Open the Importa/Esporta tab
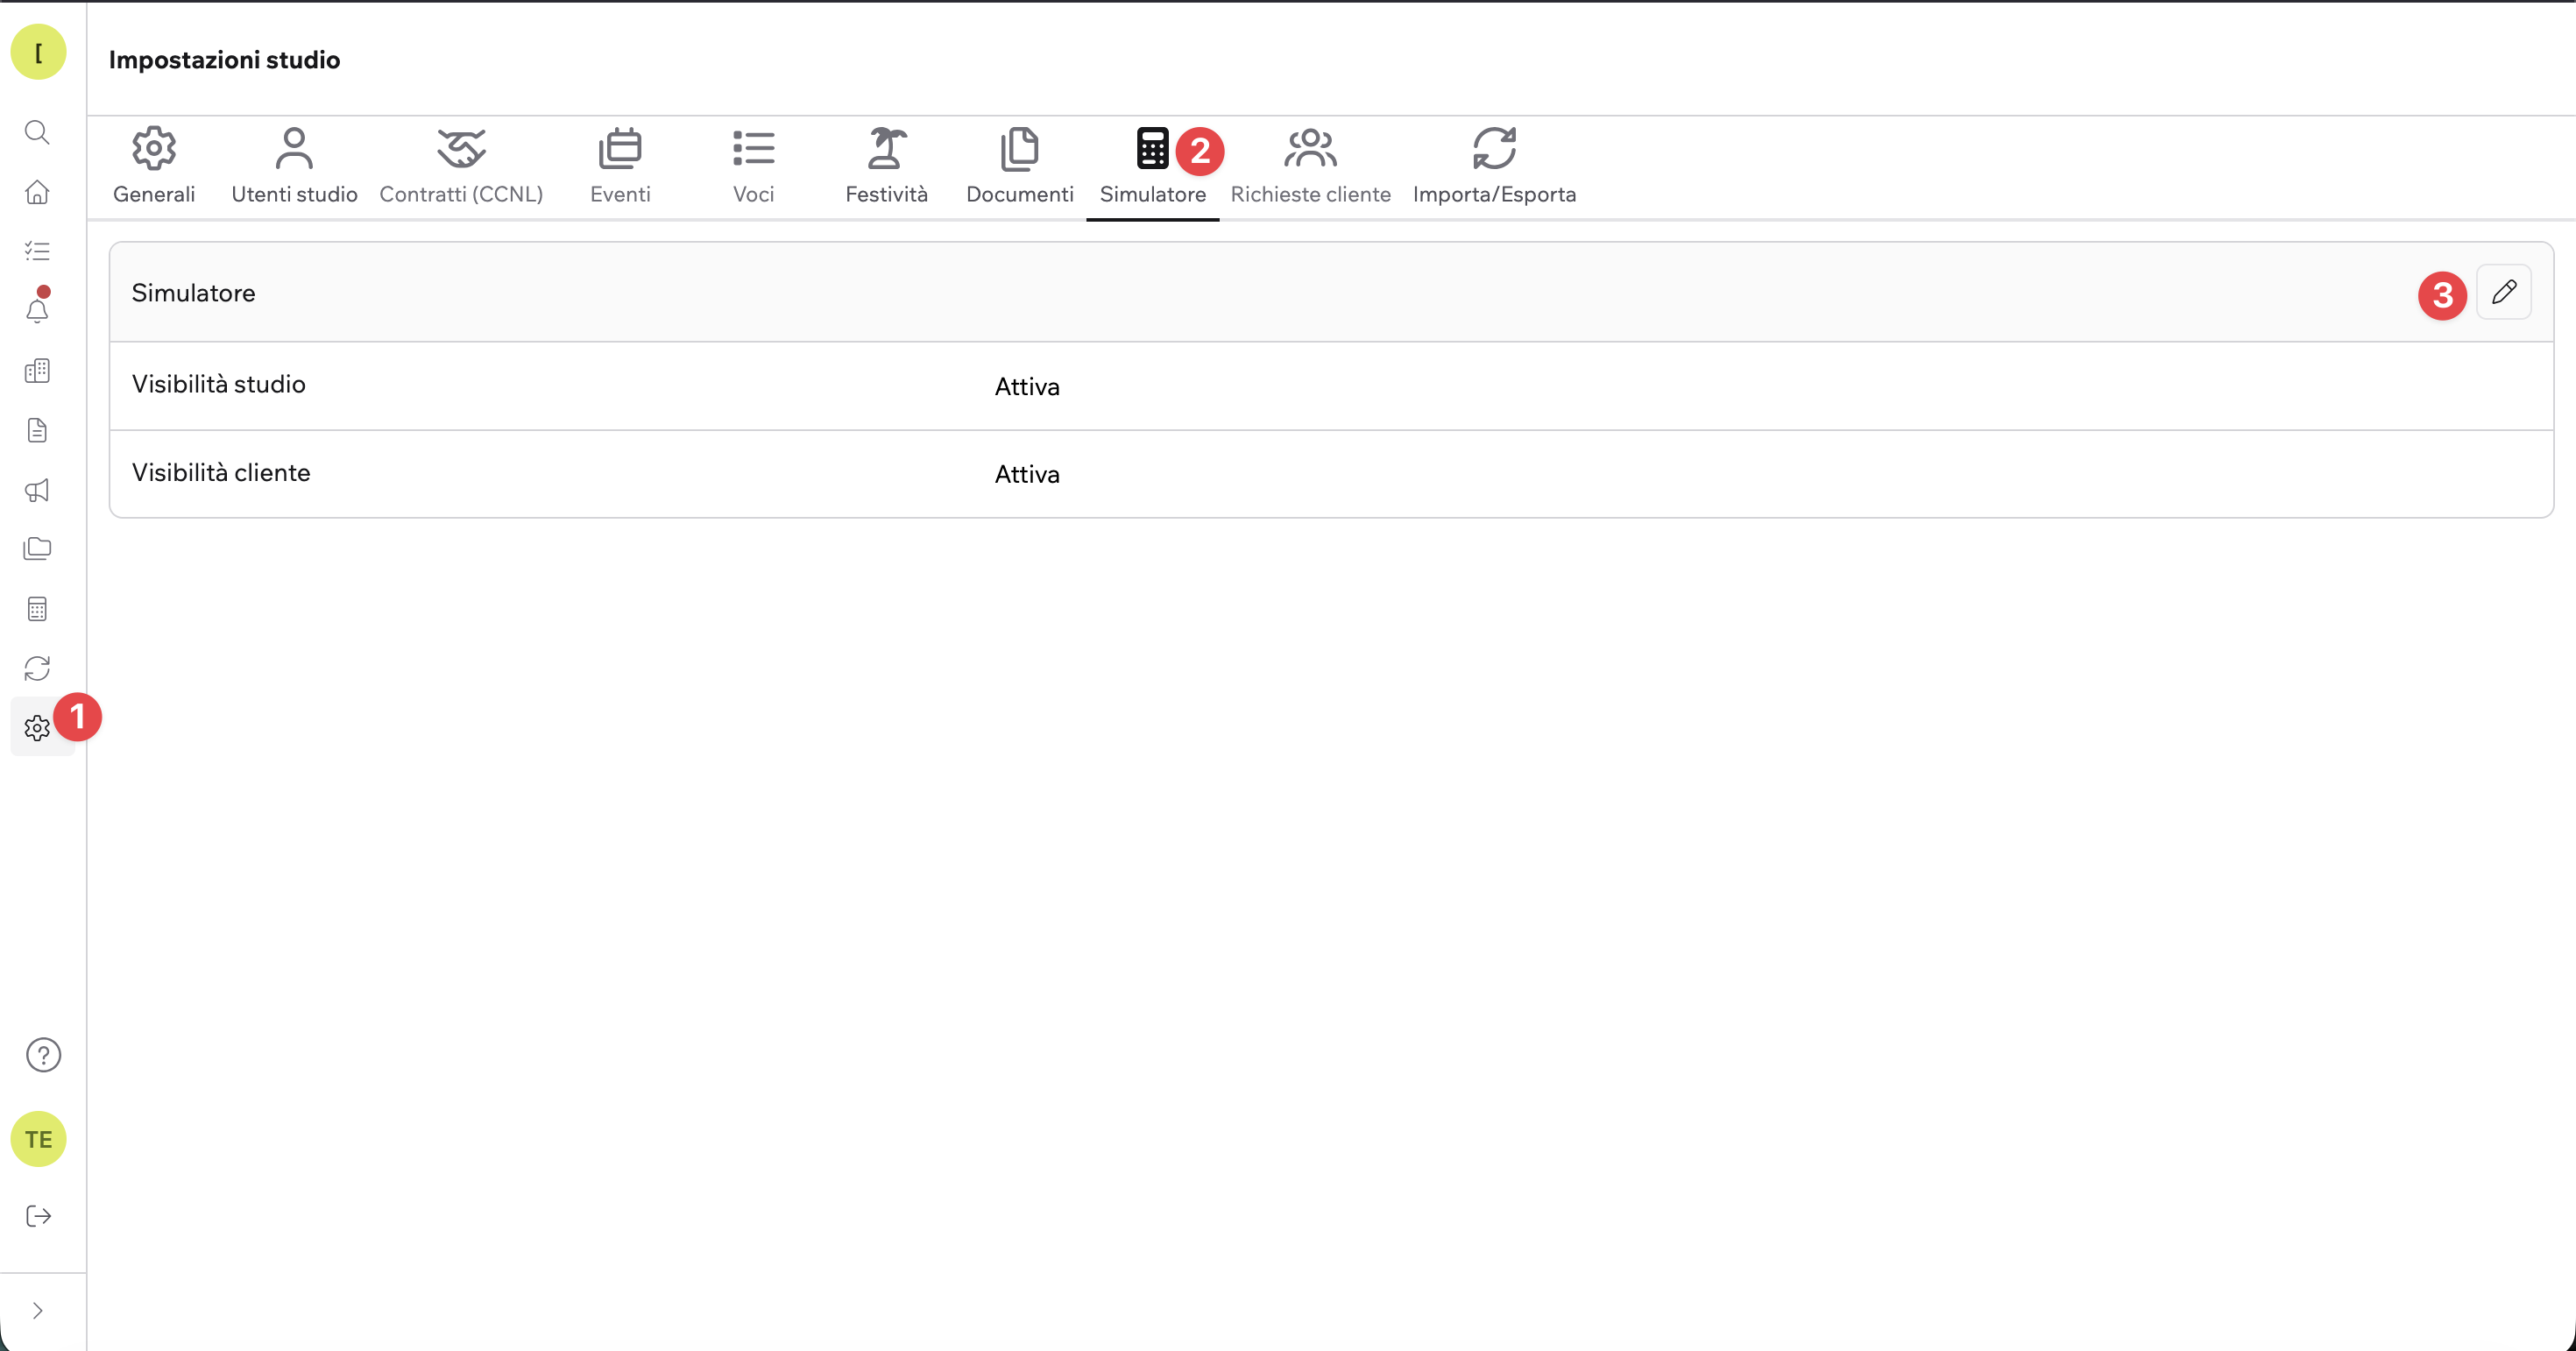Image resolution: width=2576 pixels, height=1351 pixels. [x=1494, y=166]
